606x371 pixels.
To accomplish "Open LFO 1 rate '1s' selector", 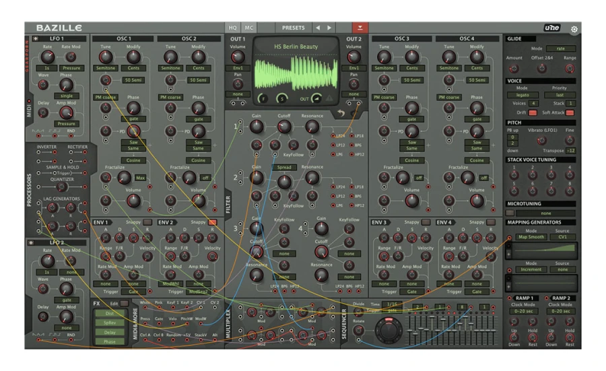I will (x=47, y=68).
